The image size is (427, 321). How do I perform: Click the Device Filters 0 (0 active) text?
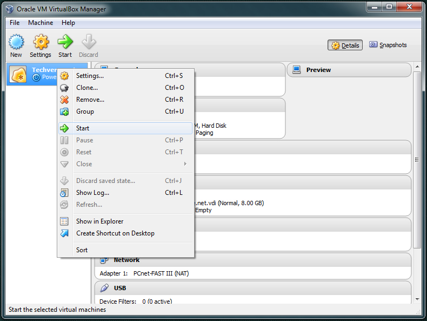coord(136,301)
